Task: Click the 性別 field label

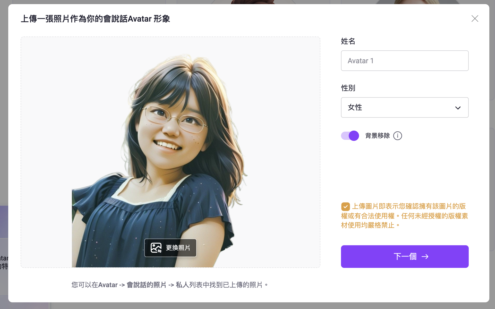Action: (x=348, y=88)
